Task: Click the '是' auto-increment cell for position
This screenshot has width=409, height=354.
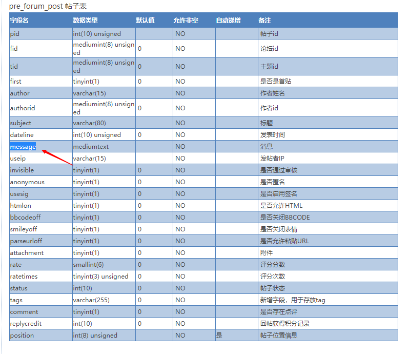Action: pyautogui.click(x=237, y=335)
